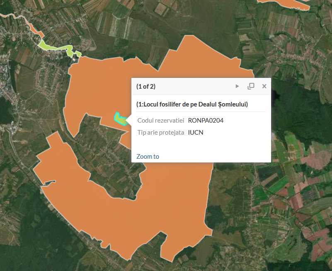Click the IUCN protected area type value

click(196, 133)
